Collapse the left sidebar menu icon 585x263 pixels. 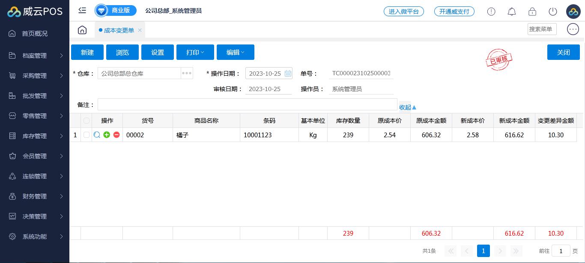click(82, 11)
